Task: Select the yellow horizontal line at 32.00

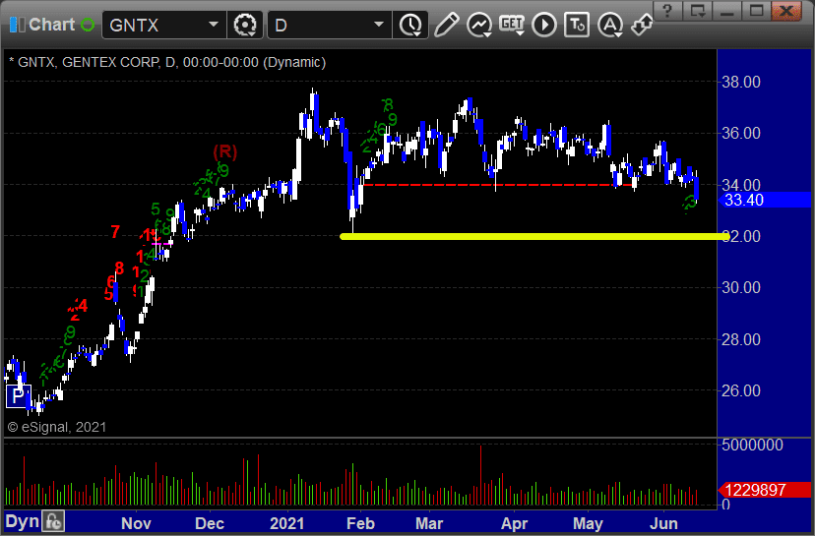Action: click(x=534, y=236)
